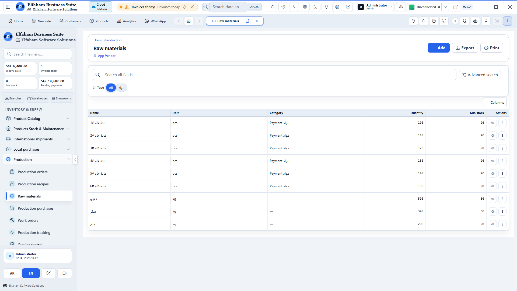Open the Disconnected status dropdown arrow
517x291 pixels.
tap(445, 7)
